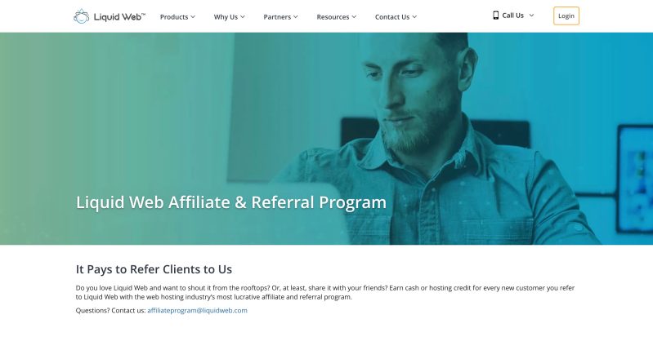Viewport: 653px width, 346px height.
Task: Click the hero banner image of man
Action: (x=327, y=139)
